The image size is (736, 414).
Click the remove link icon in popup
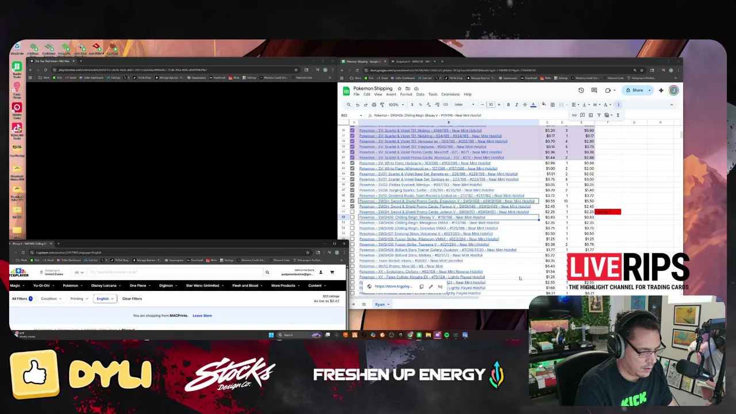click(440, 286)
